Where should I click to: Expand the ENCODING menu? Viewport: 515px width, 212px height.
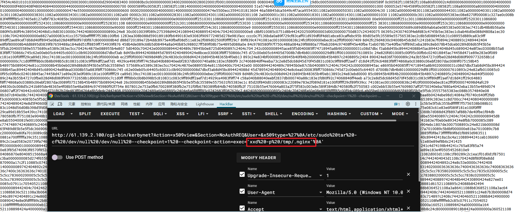click(x=305, y=114)
